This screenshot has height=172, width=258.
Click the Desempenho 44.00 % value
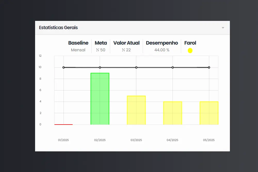[162, 50]
